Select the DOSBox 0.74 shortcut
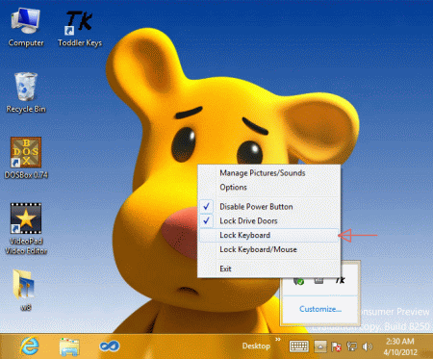The image size is (433, 359). pyautogui.click(x=26, y=158)
